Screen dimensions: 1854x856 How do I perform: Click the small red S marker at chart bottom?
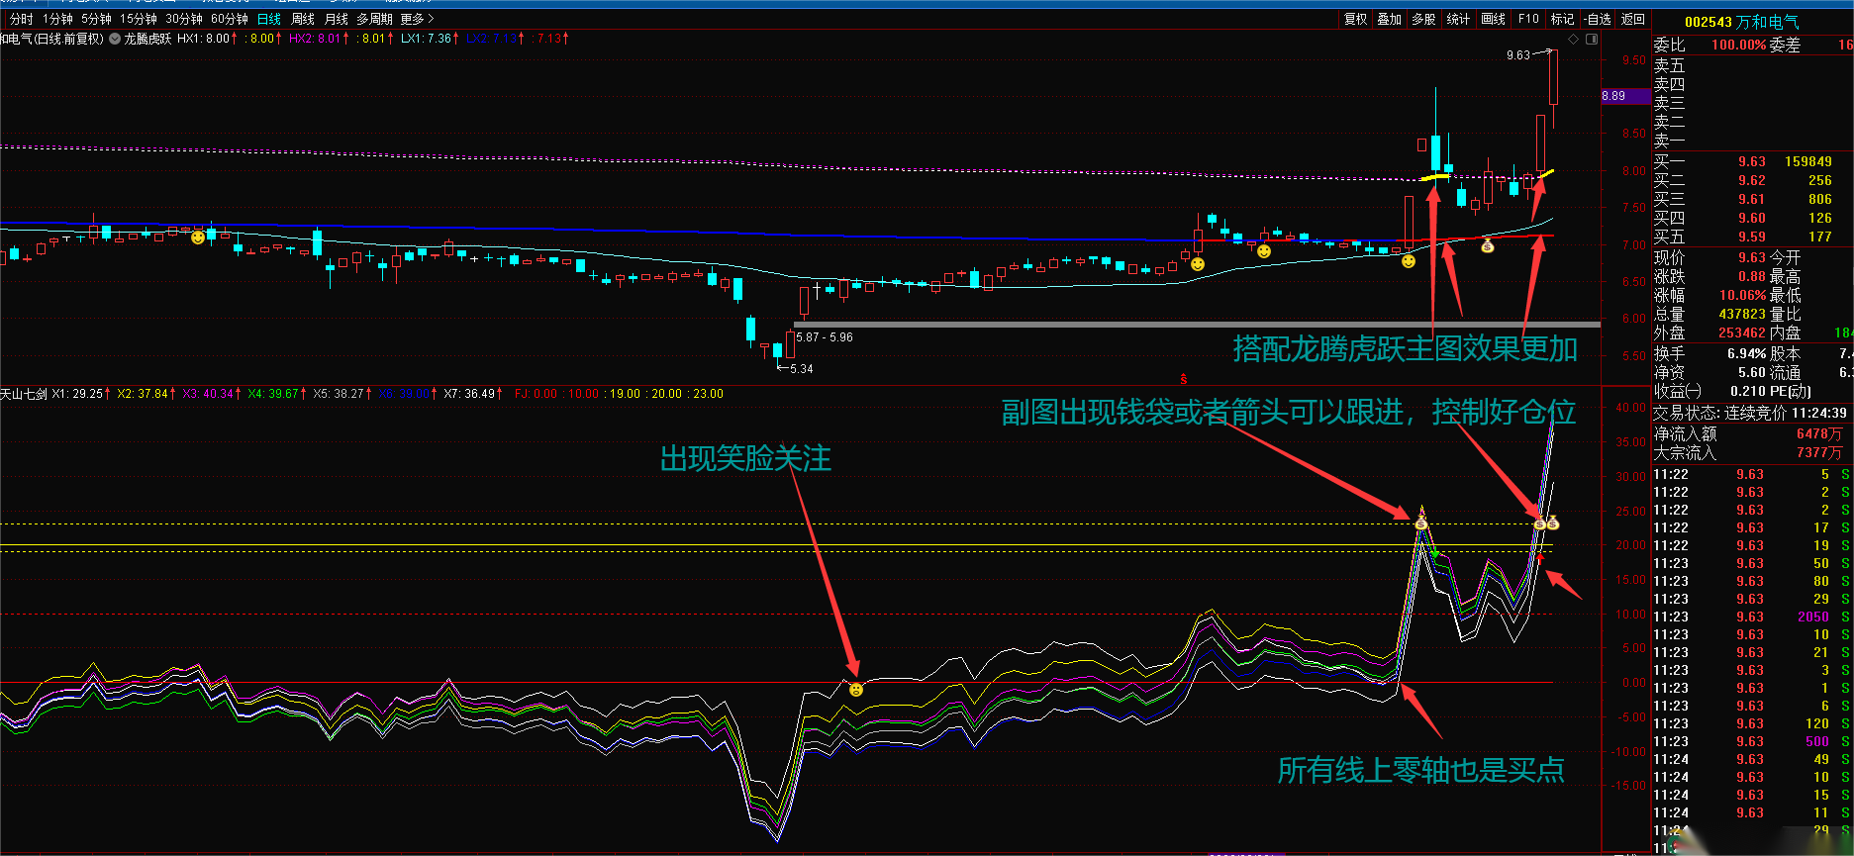pos(1184,379)
